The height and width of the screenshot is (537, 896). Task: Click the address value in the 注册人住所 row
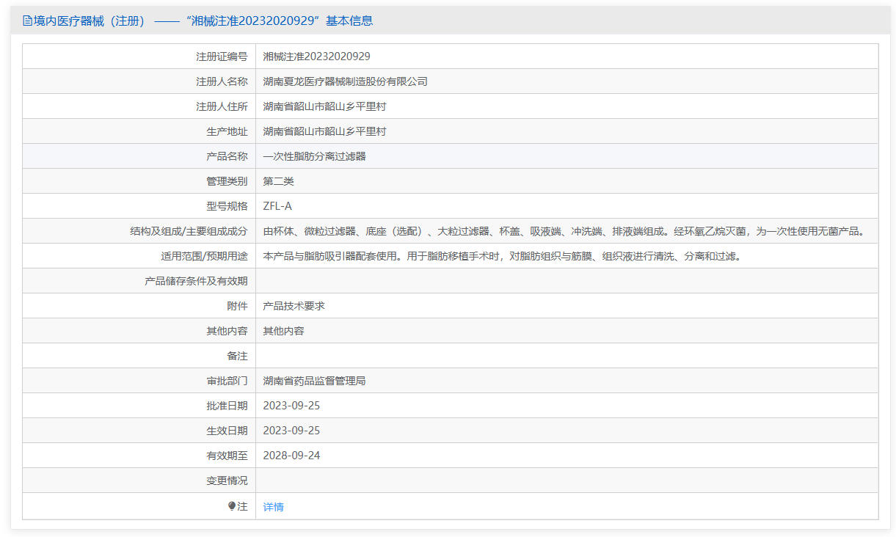coord(325,106)
